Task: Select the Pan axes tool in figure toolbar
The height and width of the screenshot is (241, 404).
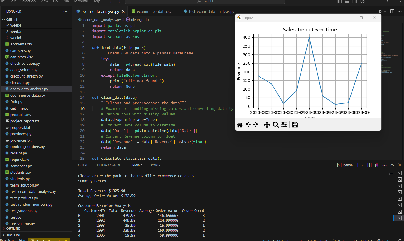Action: (x=267, y=125)
